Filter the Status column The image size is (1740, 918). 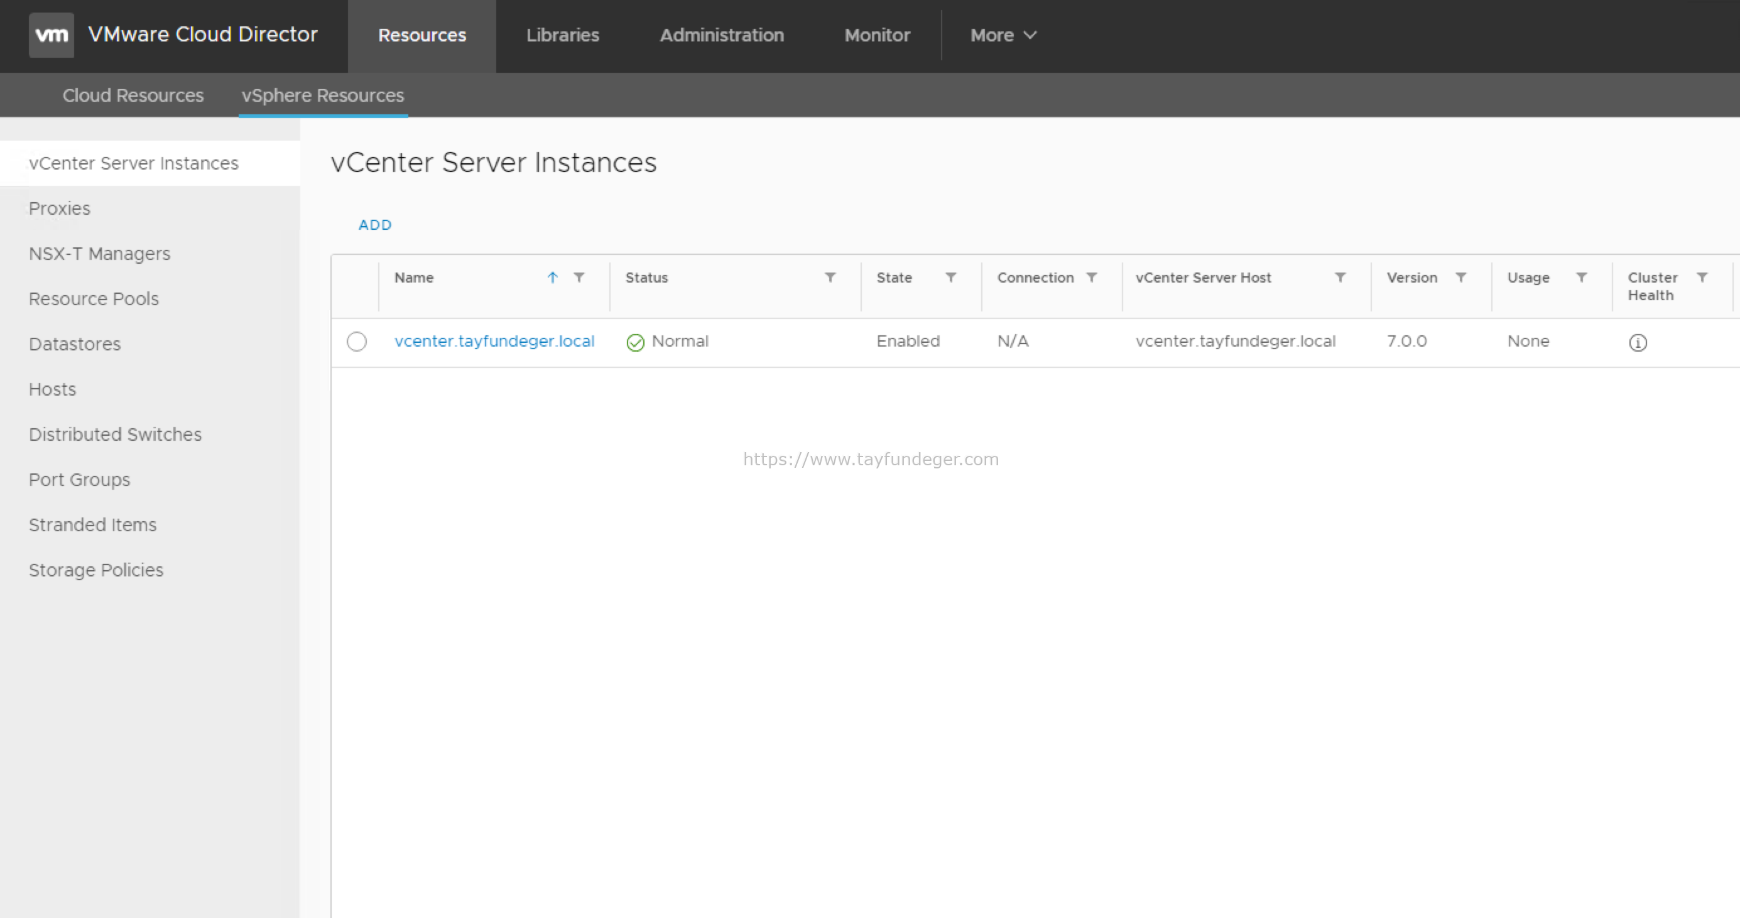click(830, 278)
